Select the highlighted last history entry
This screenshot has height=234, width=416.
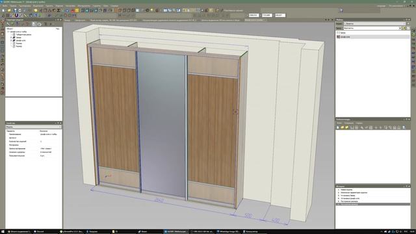pyautogui.click(x=372, y=204)
